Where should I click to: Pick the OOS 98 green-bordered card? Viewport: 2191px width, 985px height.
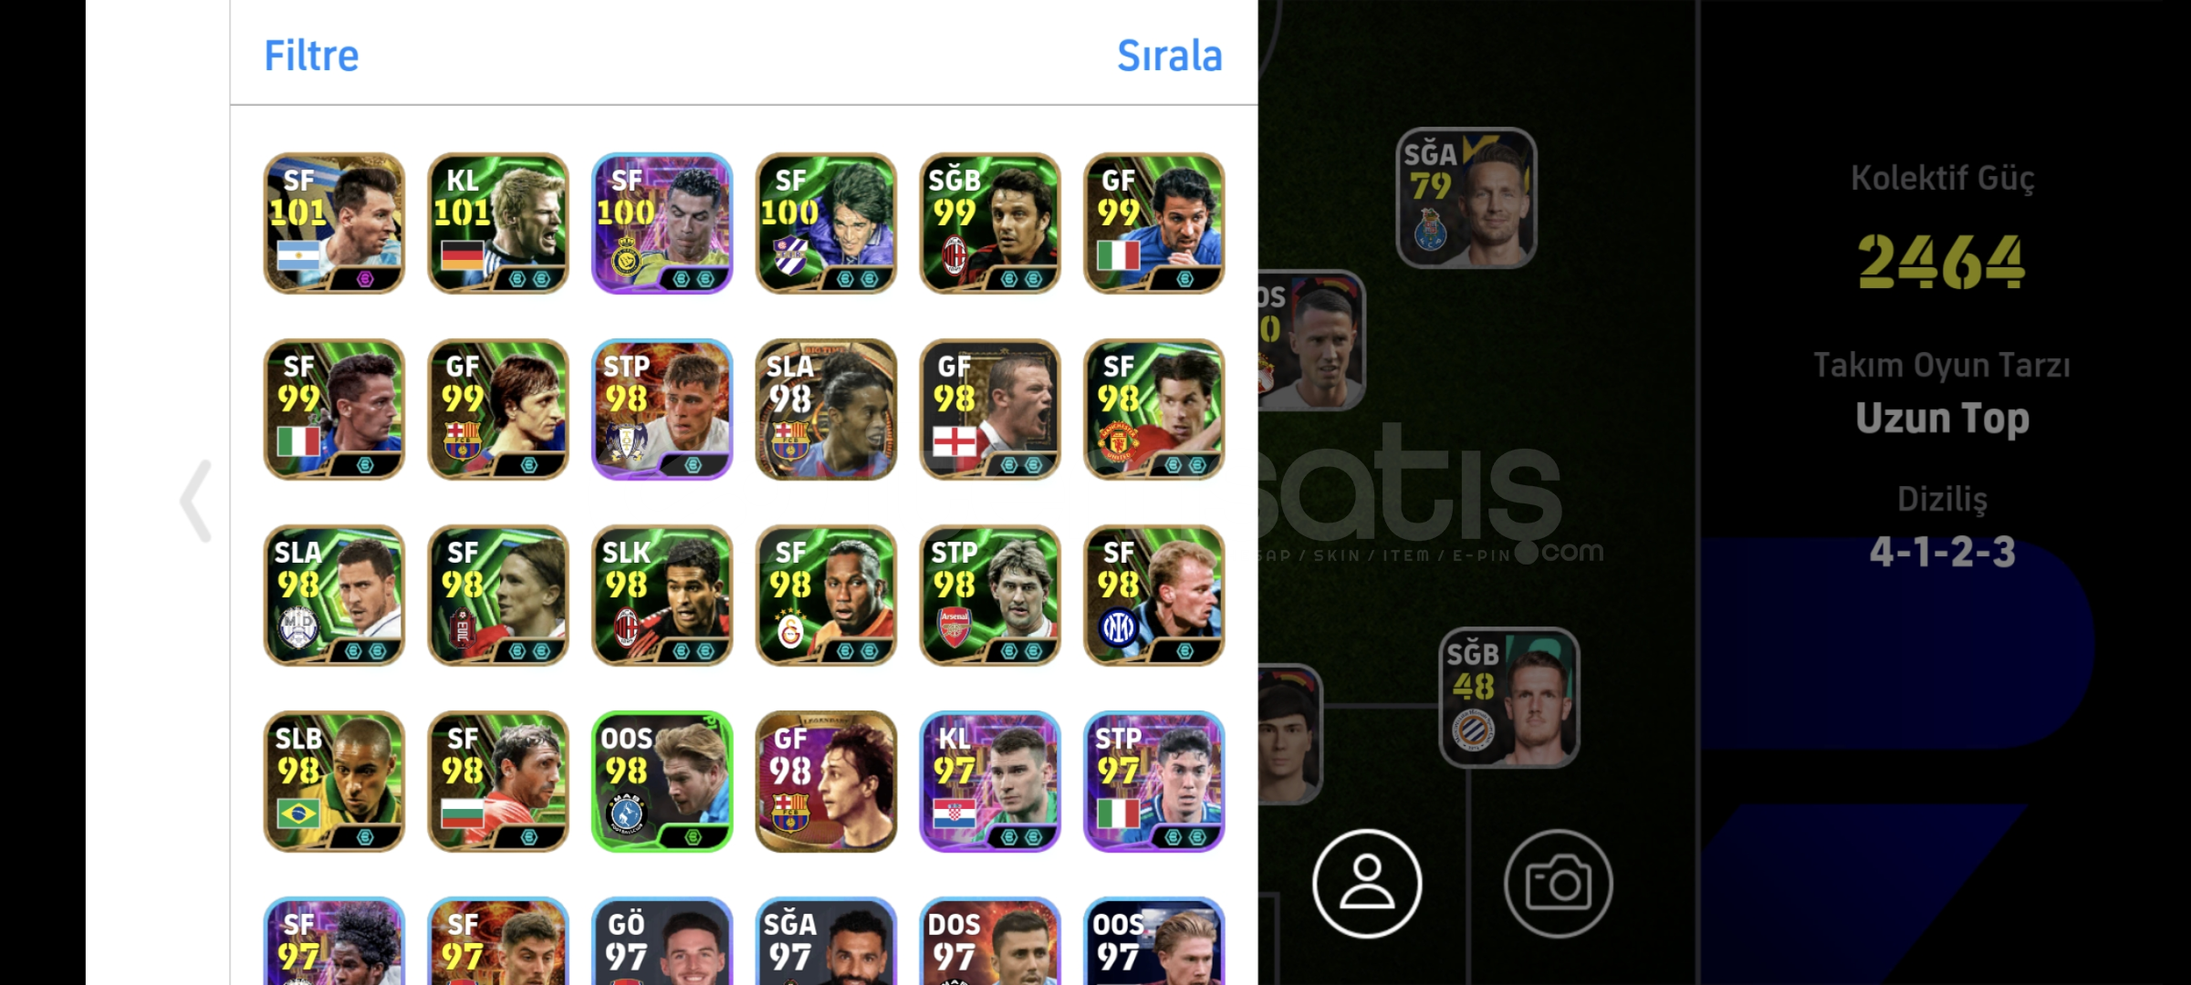663,782
